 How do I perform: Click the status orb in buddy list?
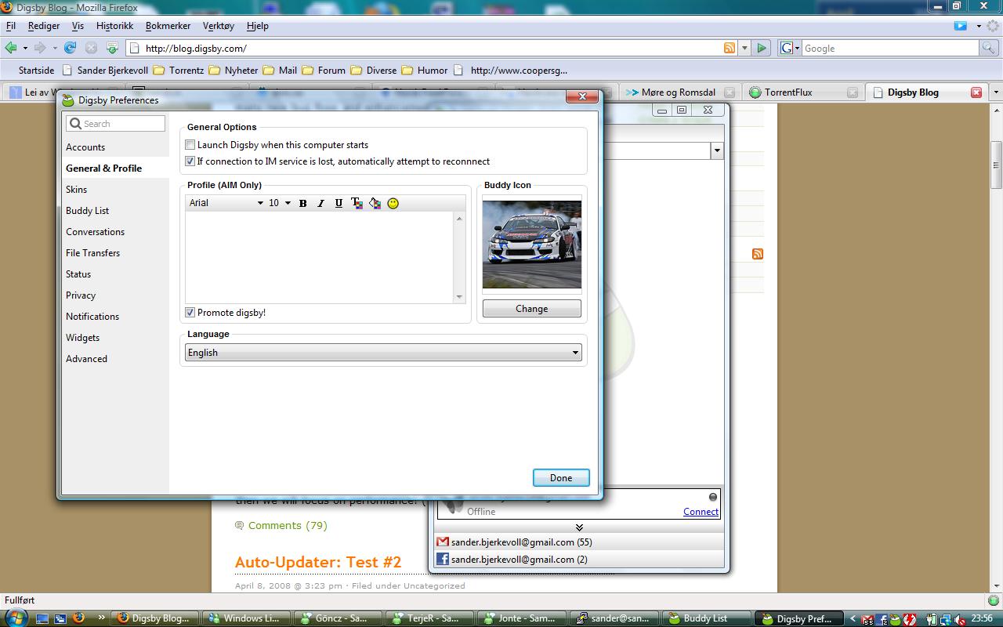tap(713, 497)
